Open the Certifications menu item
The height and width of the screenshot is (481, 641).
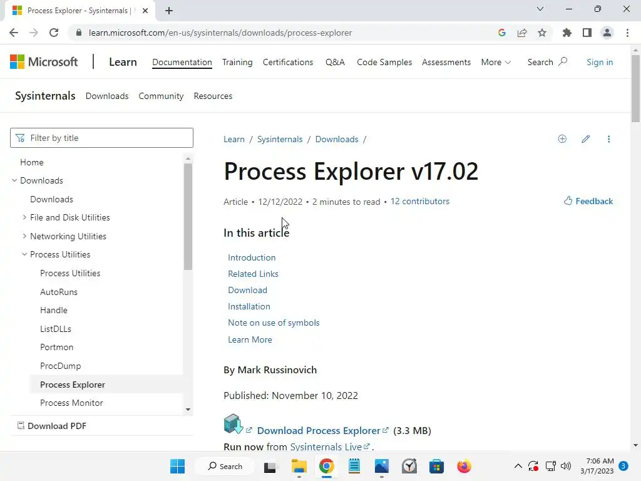pyautogui.click(x=288, y=62)
